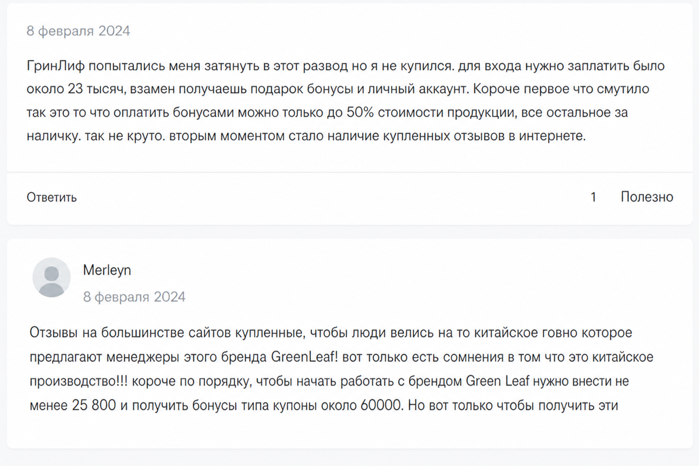The width and height of the screenshot is (699, 466).
Task: Click the text line starting 'ГринЛиф попытались'
Action: coord(345,66)
